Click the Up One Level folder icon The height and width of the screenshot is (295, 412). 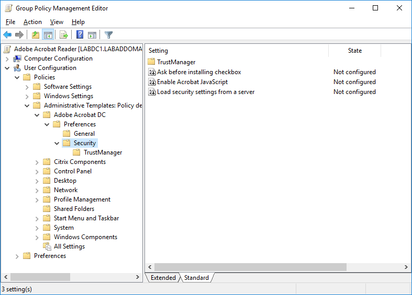pos(35,35)
